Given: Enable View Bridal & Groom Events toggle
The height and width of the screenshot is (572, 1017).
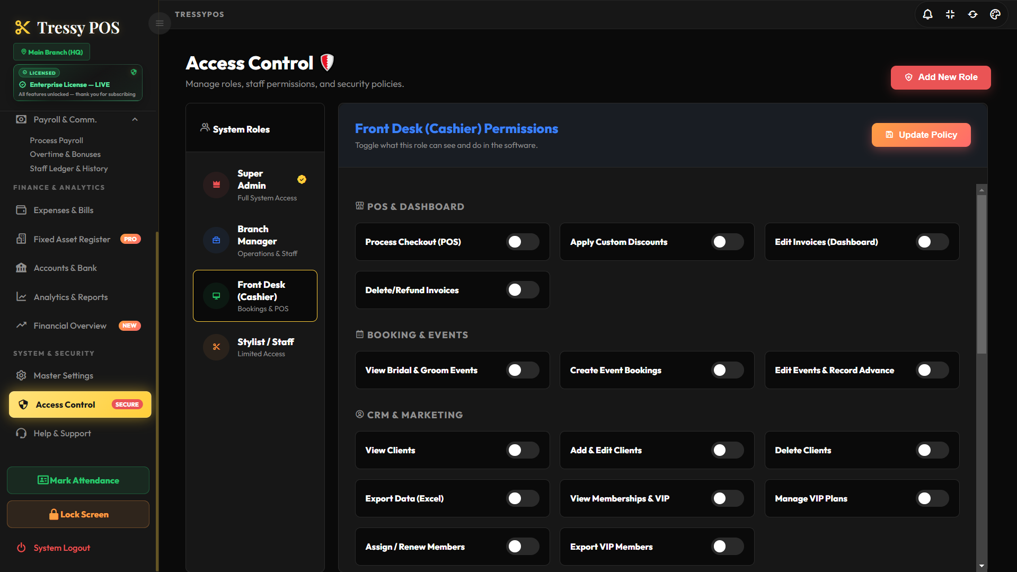Looking at the screenshot, I should 523,370.
